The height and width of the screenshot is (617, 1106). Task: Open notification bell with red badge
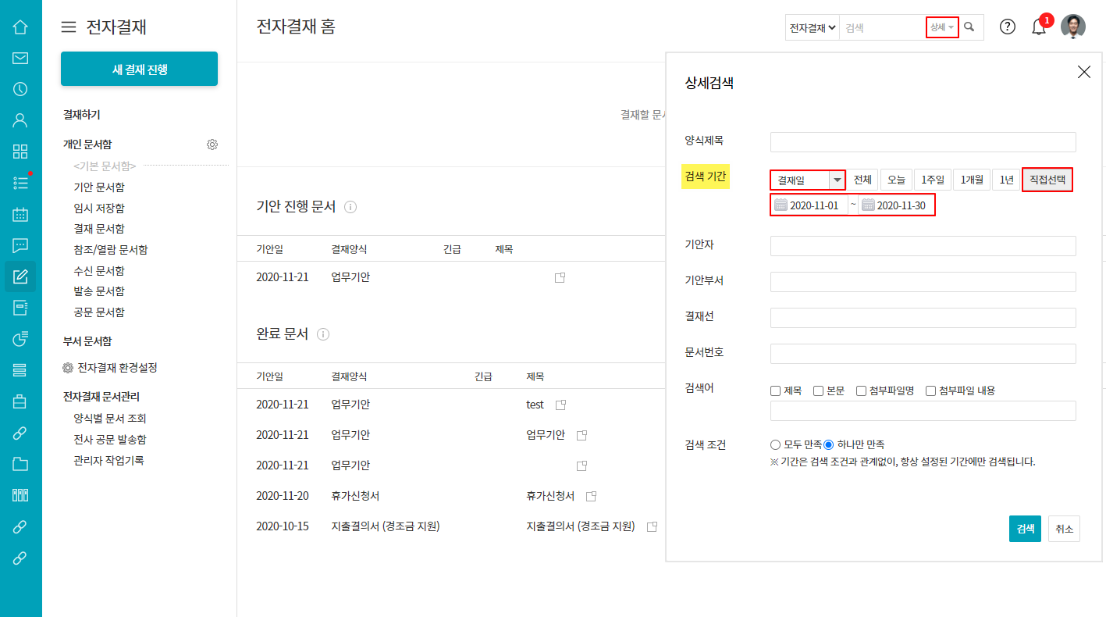(x=1039, y=27)
